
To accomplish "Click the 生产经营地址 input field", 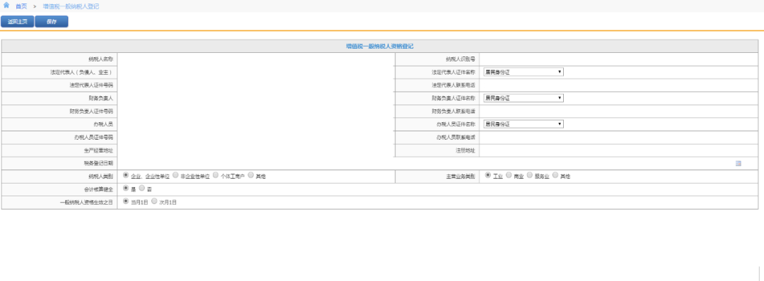I will click(x=255, y=150).
